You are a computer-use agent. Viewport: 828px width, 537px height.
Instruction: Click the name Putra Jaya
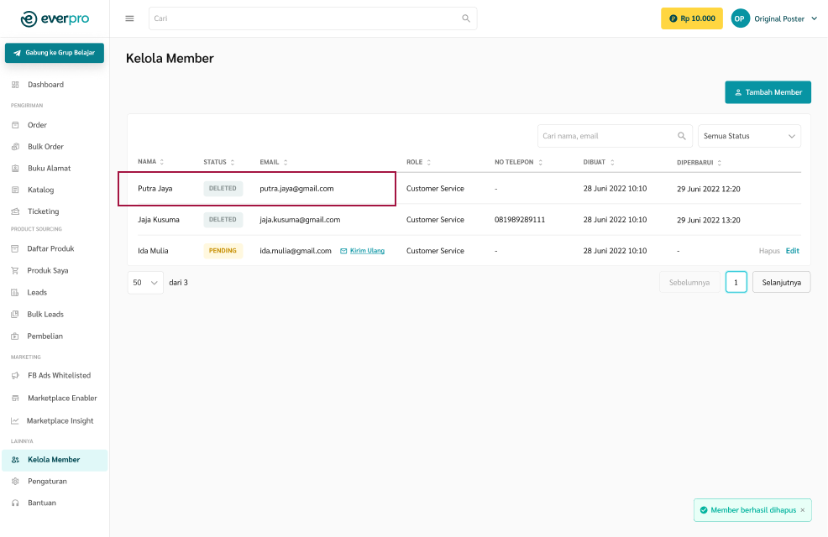[155, 188]
